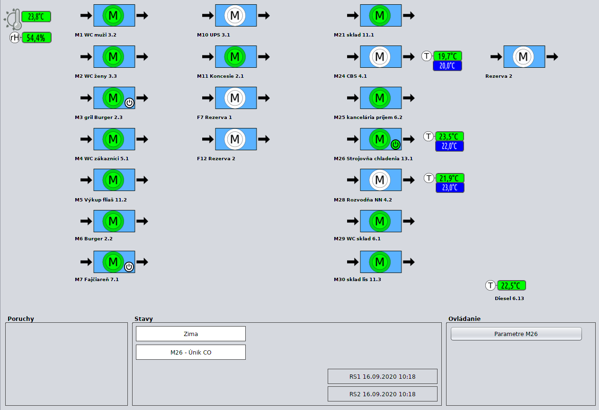Toggle green power button on M26 Strojovňa
Screen dimensions: 599x410
[395, 144]
